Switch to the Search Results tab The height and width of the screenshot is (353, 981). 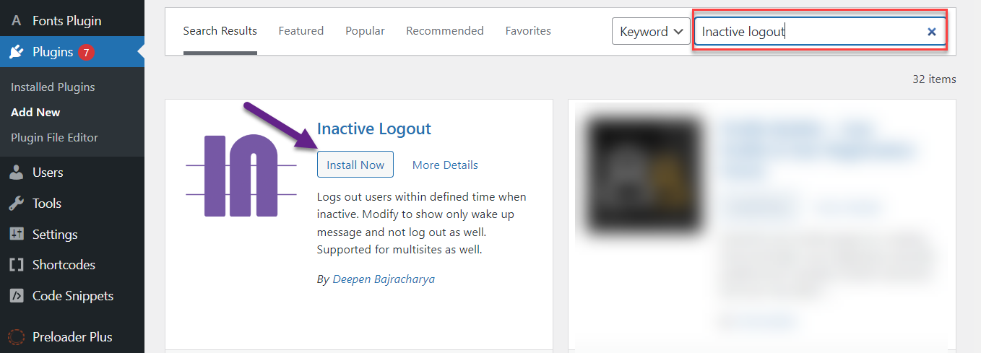click(x=220, y=31)
